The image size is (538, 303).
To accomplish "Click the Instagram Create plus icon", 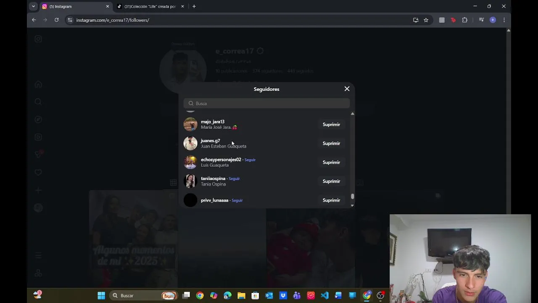I will tap(38, 190).
